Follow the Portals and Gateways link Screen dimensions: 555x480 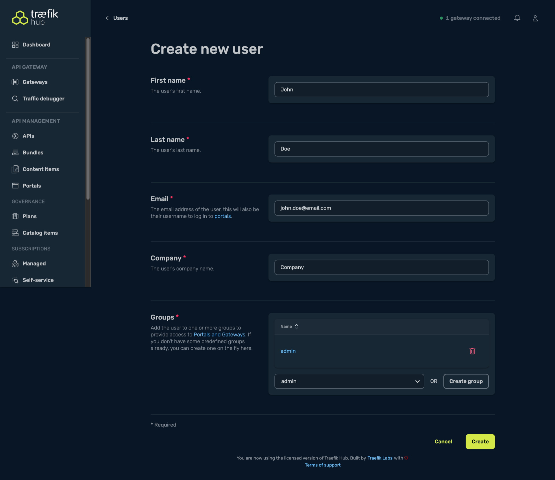[x=219, y=334]
